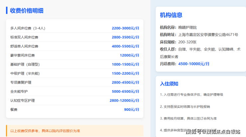This screenshot has height=137, width=246.
Task: Click the 12000元/月 price
Action: [x=129, y=55]
